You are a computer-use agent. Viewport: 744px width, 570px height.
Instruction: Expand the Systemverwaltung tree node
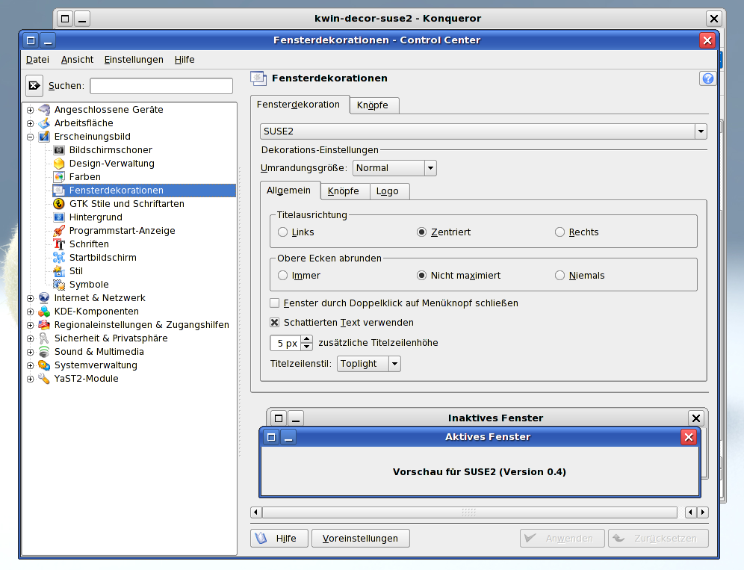click(x=30, y=365)
